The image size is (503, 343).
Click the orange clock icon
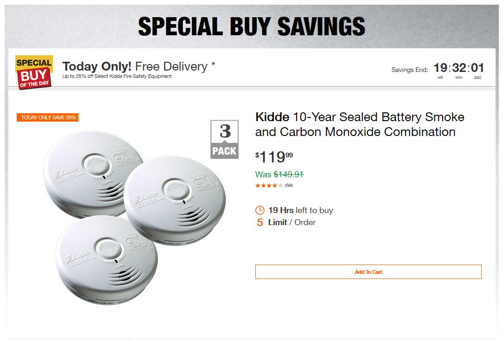click(x=260, y=210)
